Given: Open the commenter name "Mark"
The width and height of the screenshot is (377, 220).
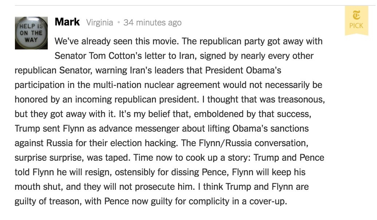Looking at the screenshot, I should 67,22.
